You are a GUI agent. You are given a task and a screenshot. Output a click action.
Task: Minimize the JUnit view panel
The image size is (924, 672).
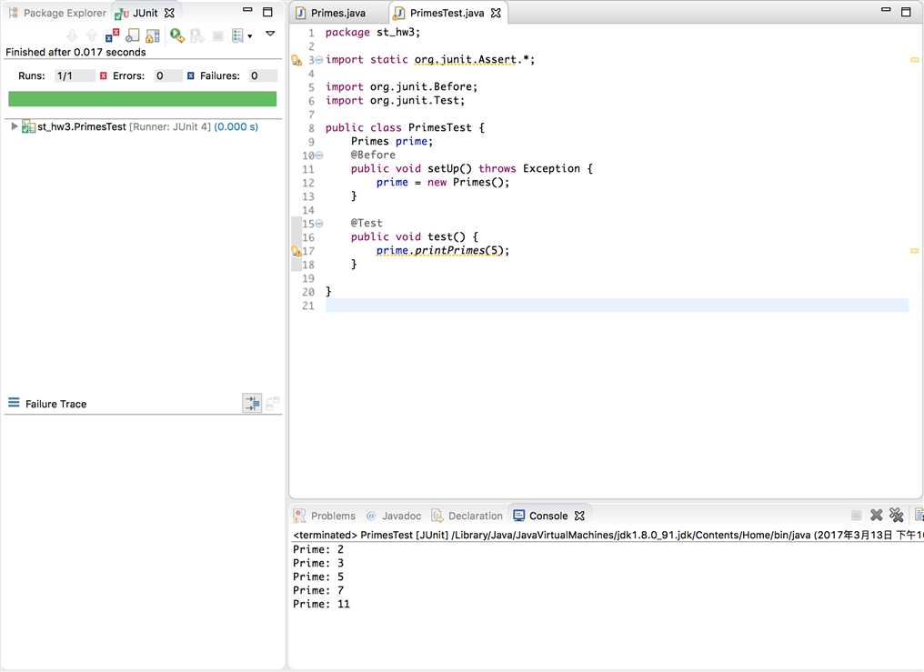pyautogui.click(x=247, y=10)
